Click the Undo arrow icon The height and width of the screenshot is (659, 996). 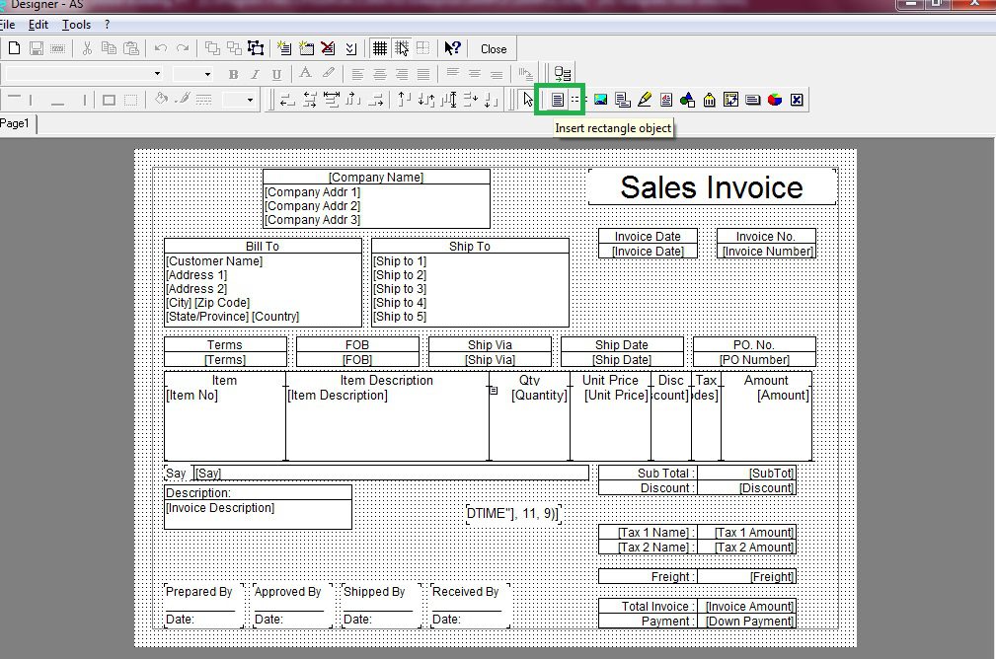click(161, 48)
